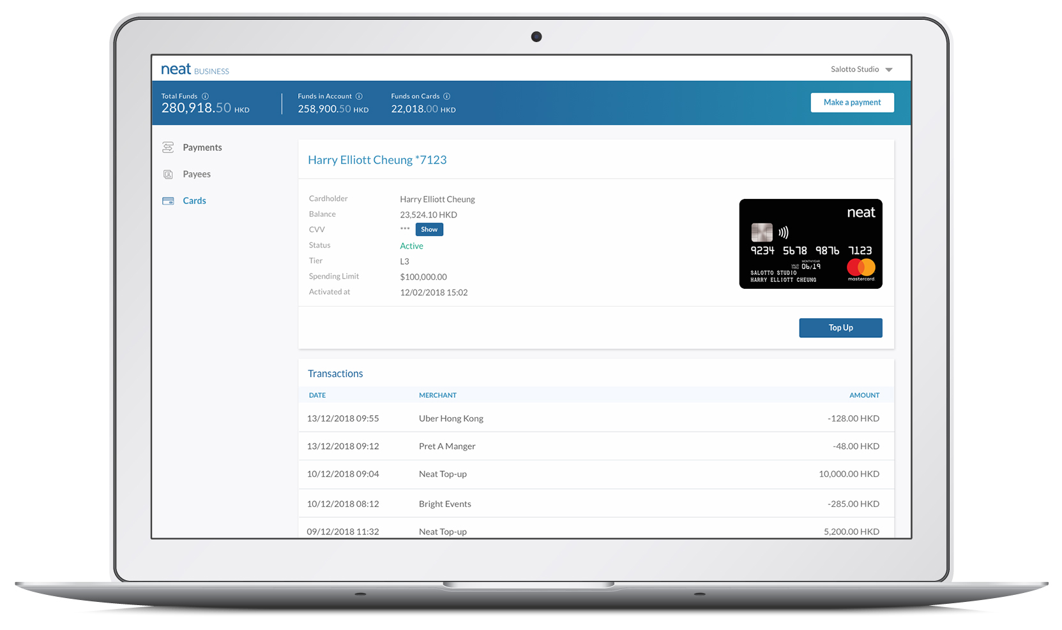Screen dimensions: 1062x630
Task: Select the Cards menu item
Action: click(x=194, y=201)
